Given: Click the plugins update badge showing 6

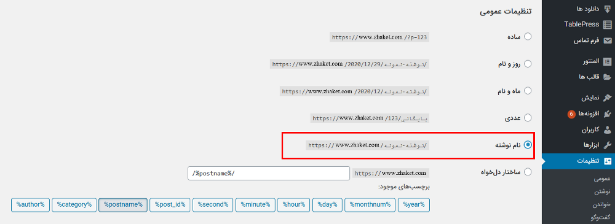Looking at the screenshot, I should click(x=571, y=114).
